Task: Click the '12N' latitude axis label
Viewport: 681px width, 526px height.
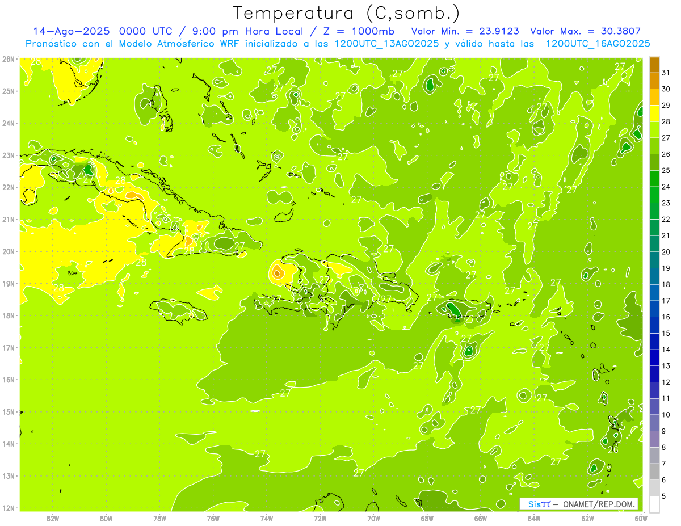Action: (9, 508)
